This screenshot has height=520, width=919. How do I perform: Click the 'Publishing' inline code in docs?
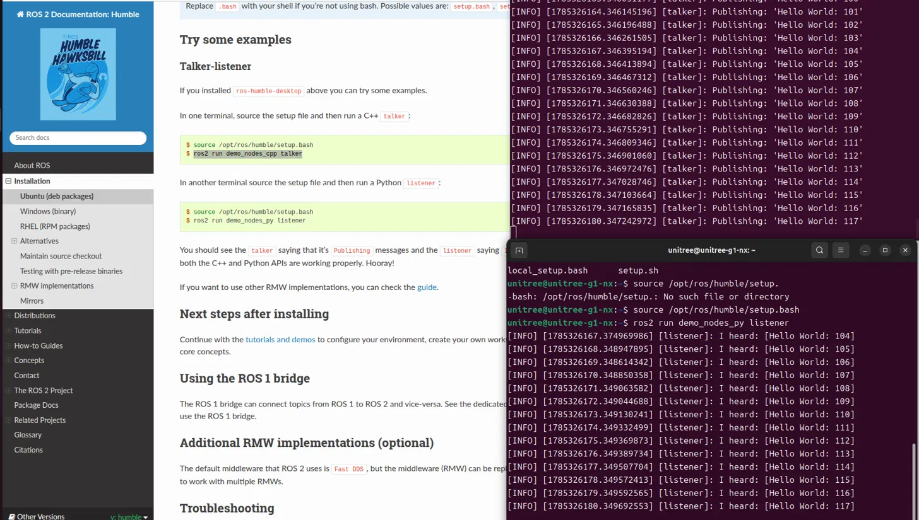point(352,250)
